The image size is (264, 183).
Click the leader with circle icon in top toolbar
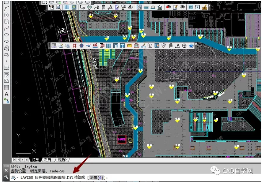[x=83, y=7]
